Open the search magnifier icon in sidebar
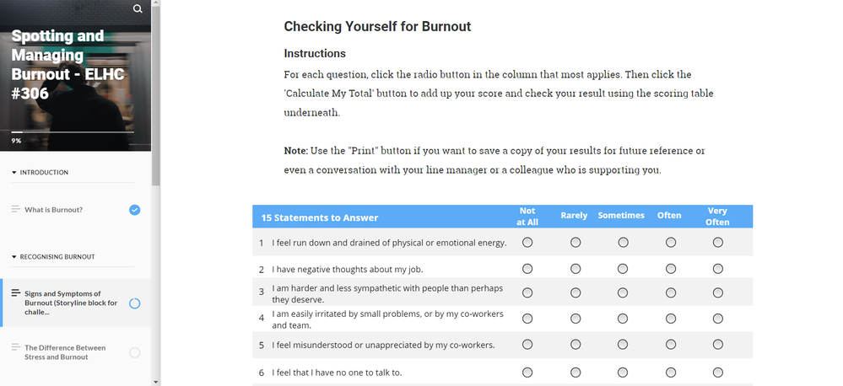 point(138,9)
